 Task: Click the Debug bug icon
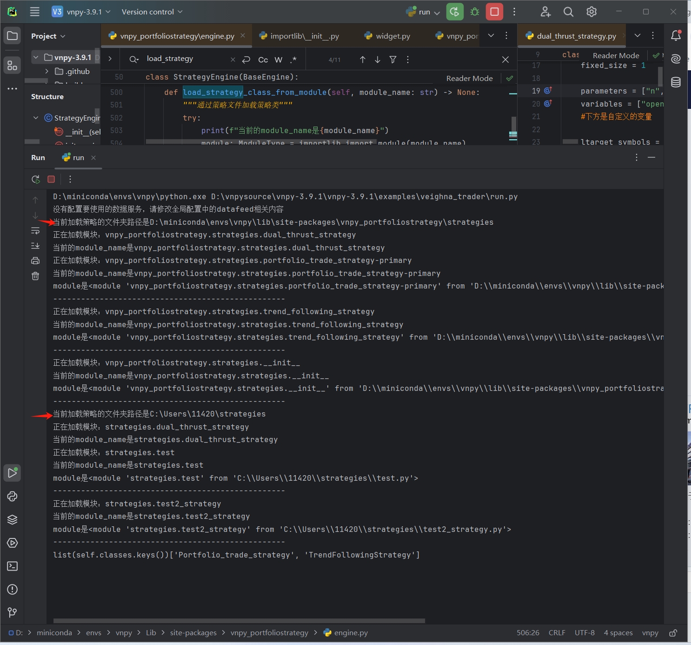(x=475, y=12)
